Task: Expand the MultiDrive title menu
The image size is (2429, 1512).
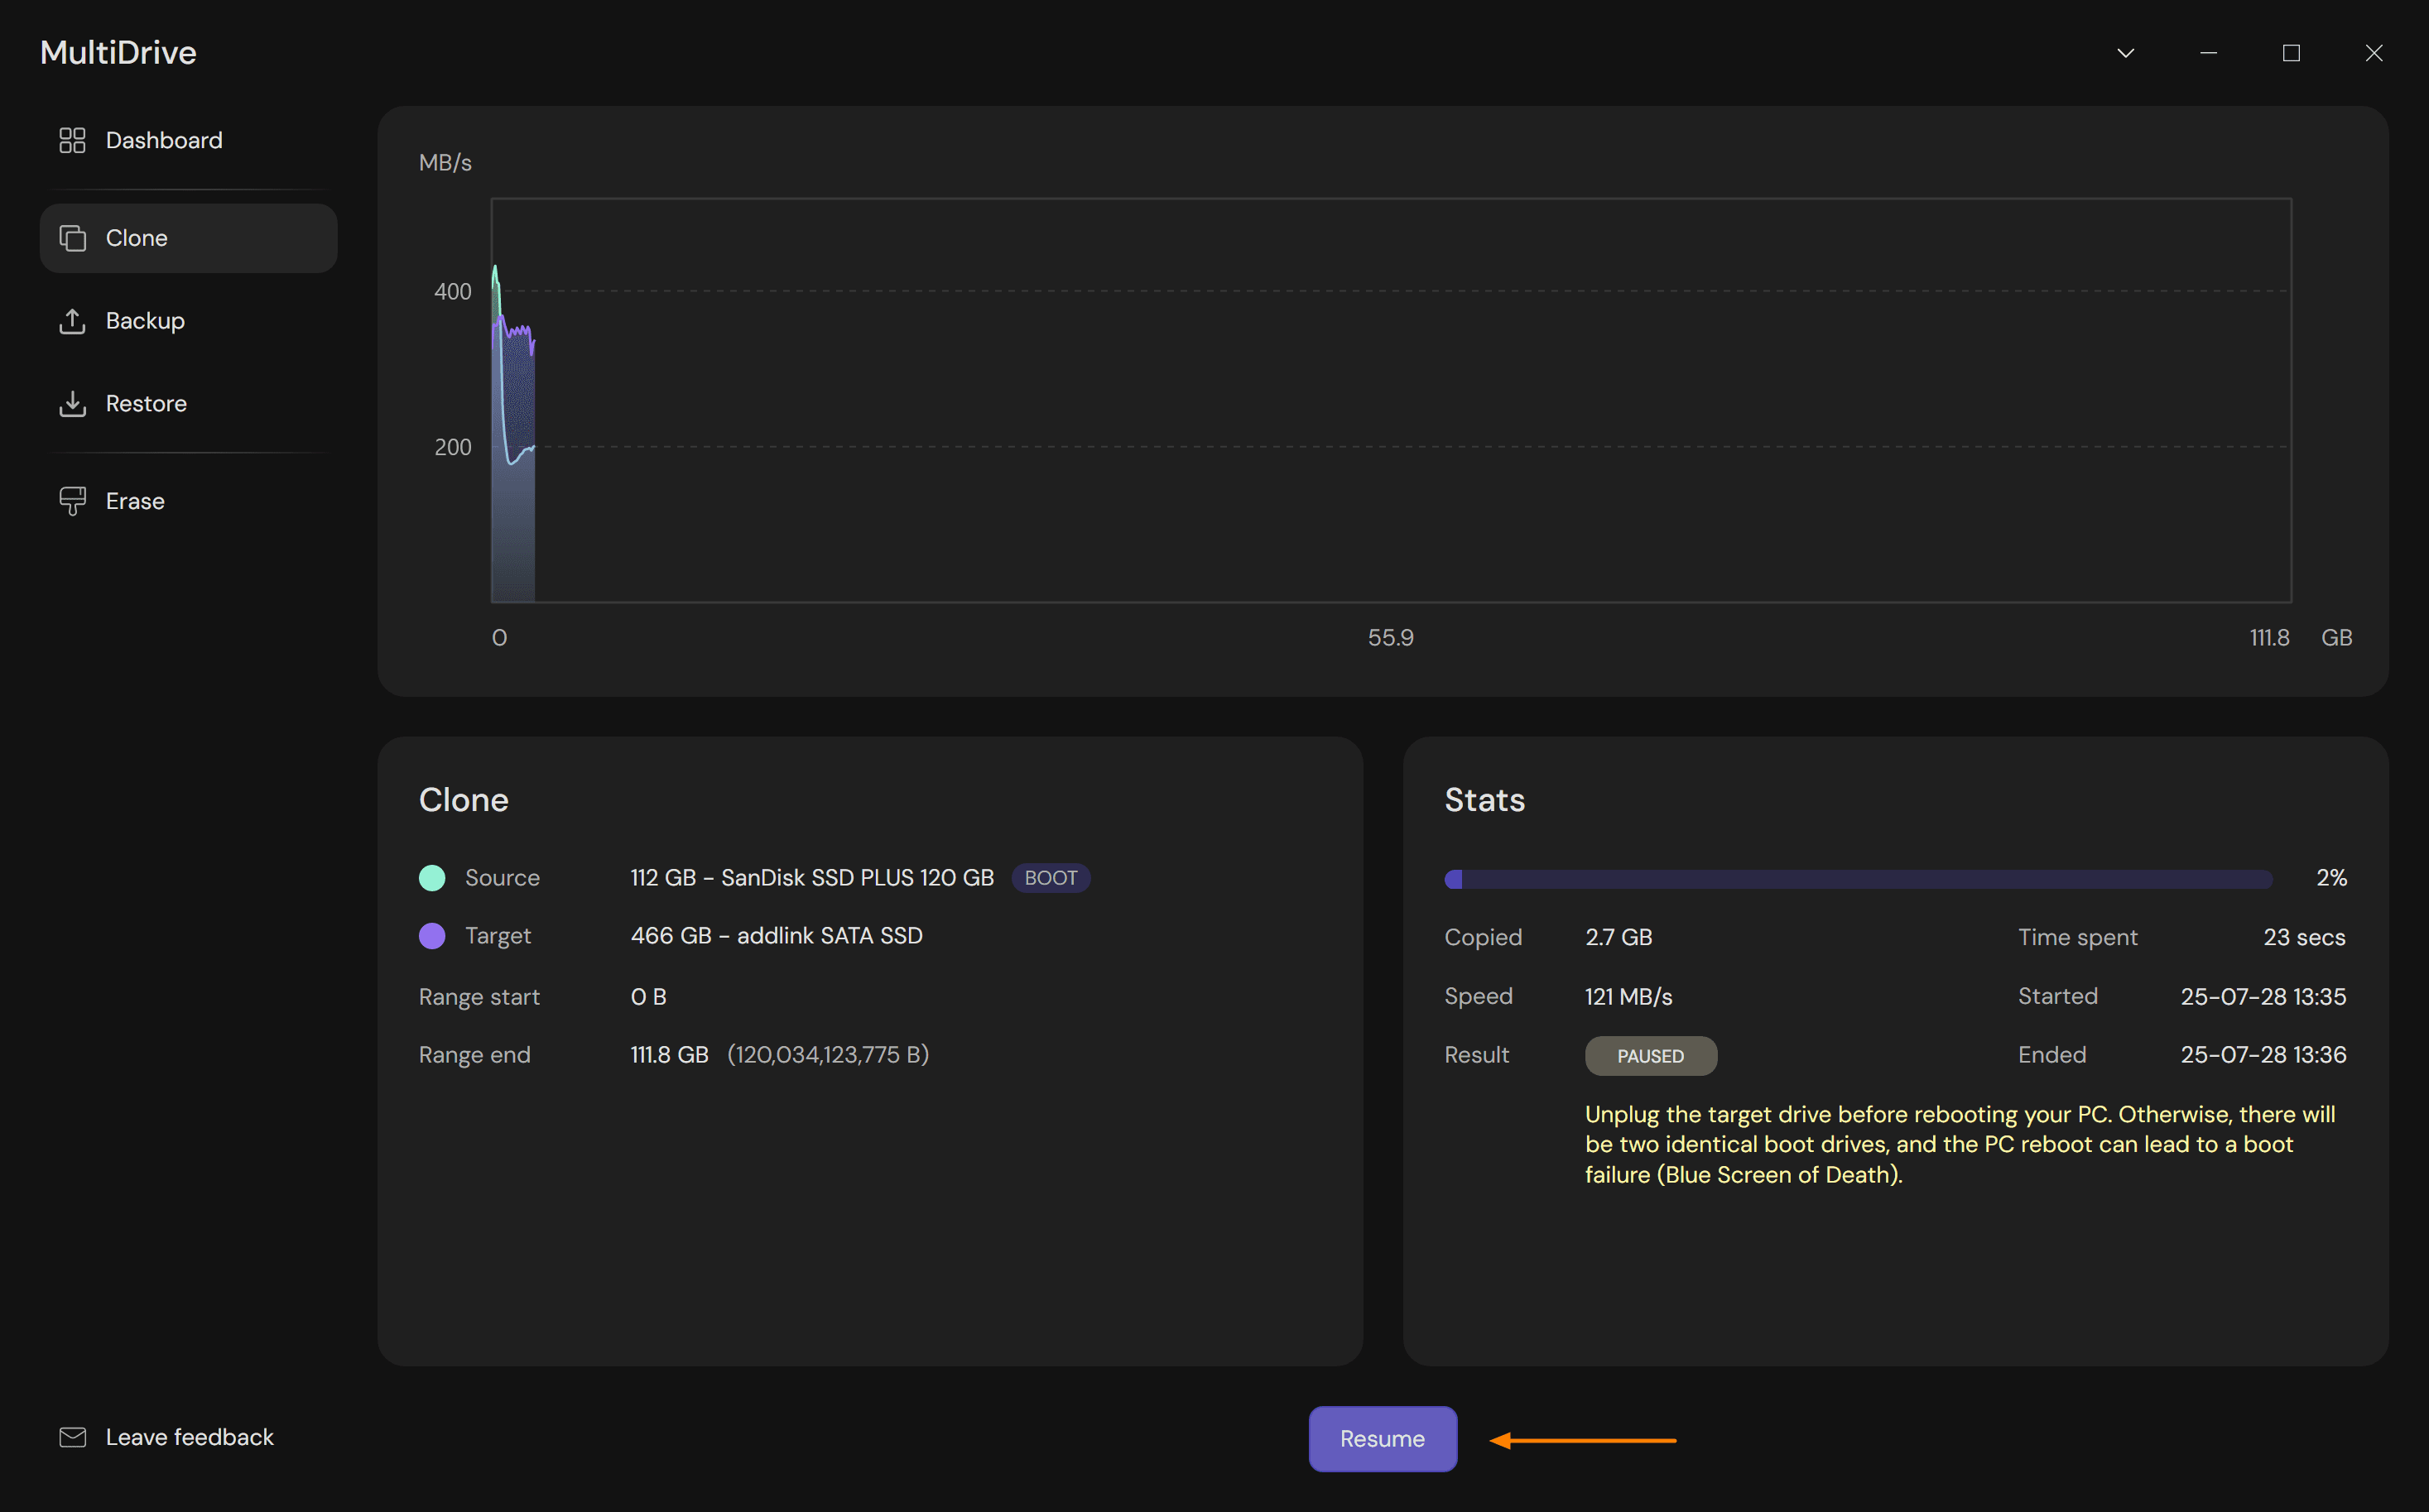Action: [117, 52]
